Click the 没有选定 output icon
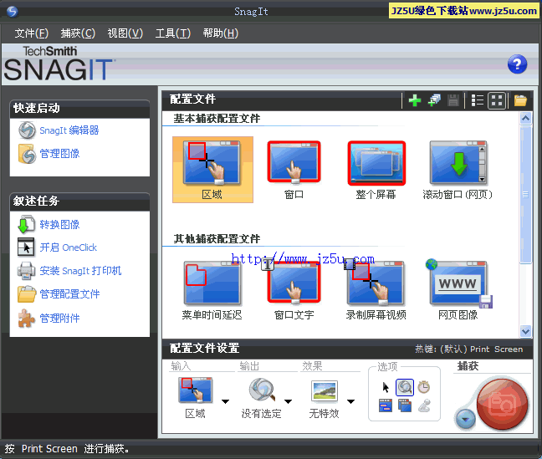Screen dimensions: 542x459 point(262,390)
